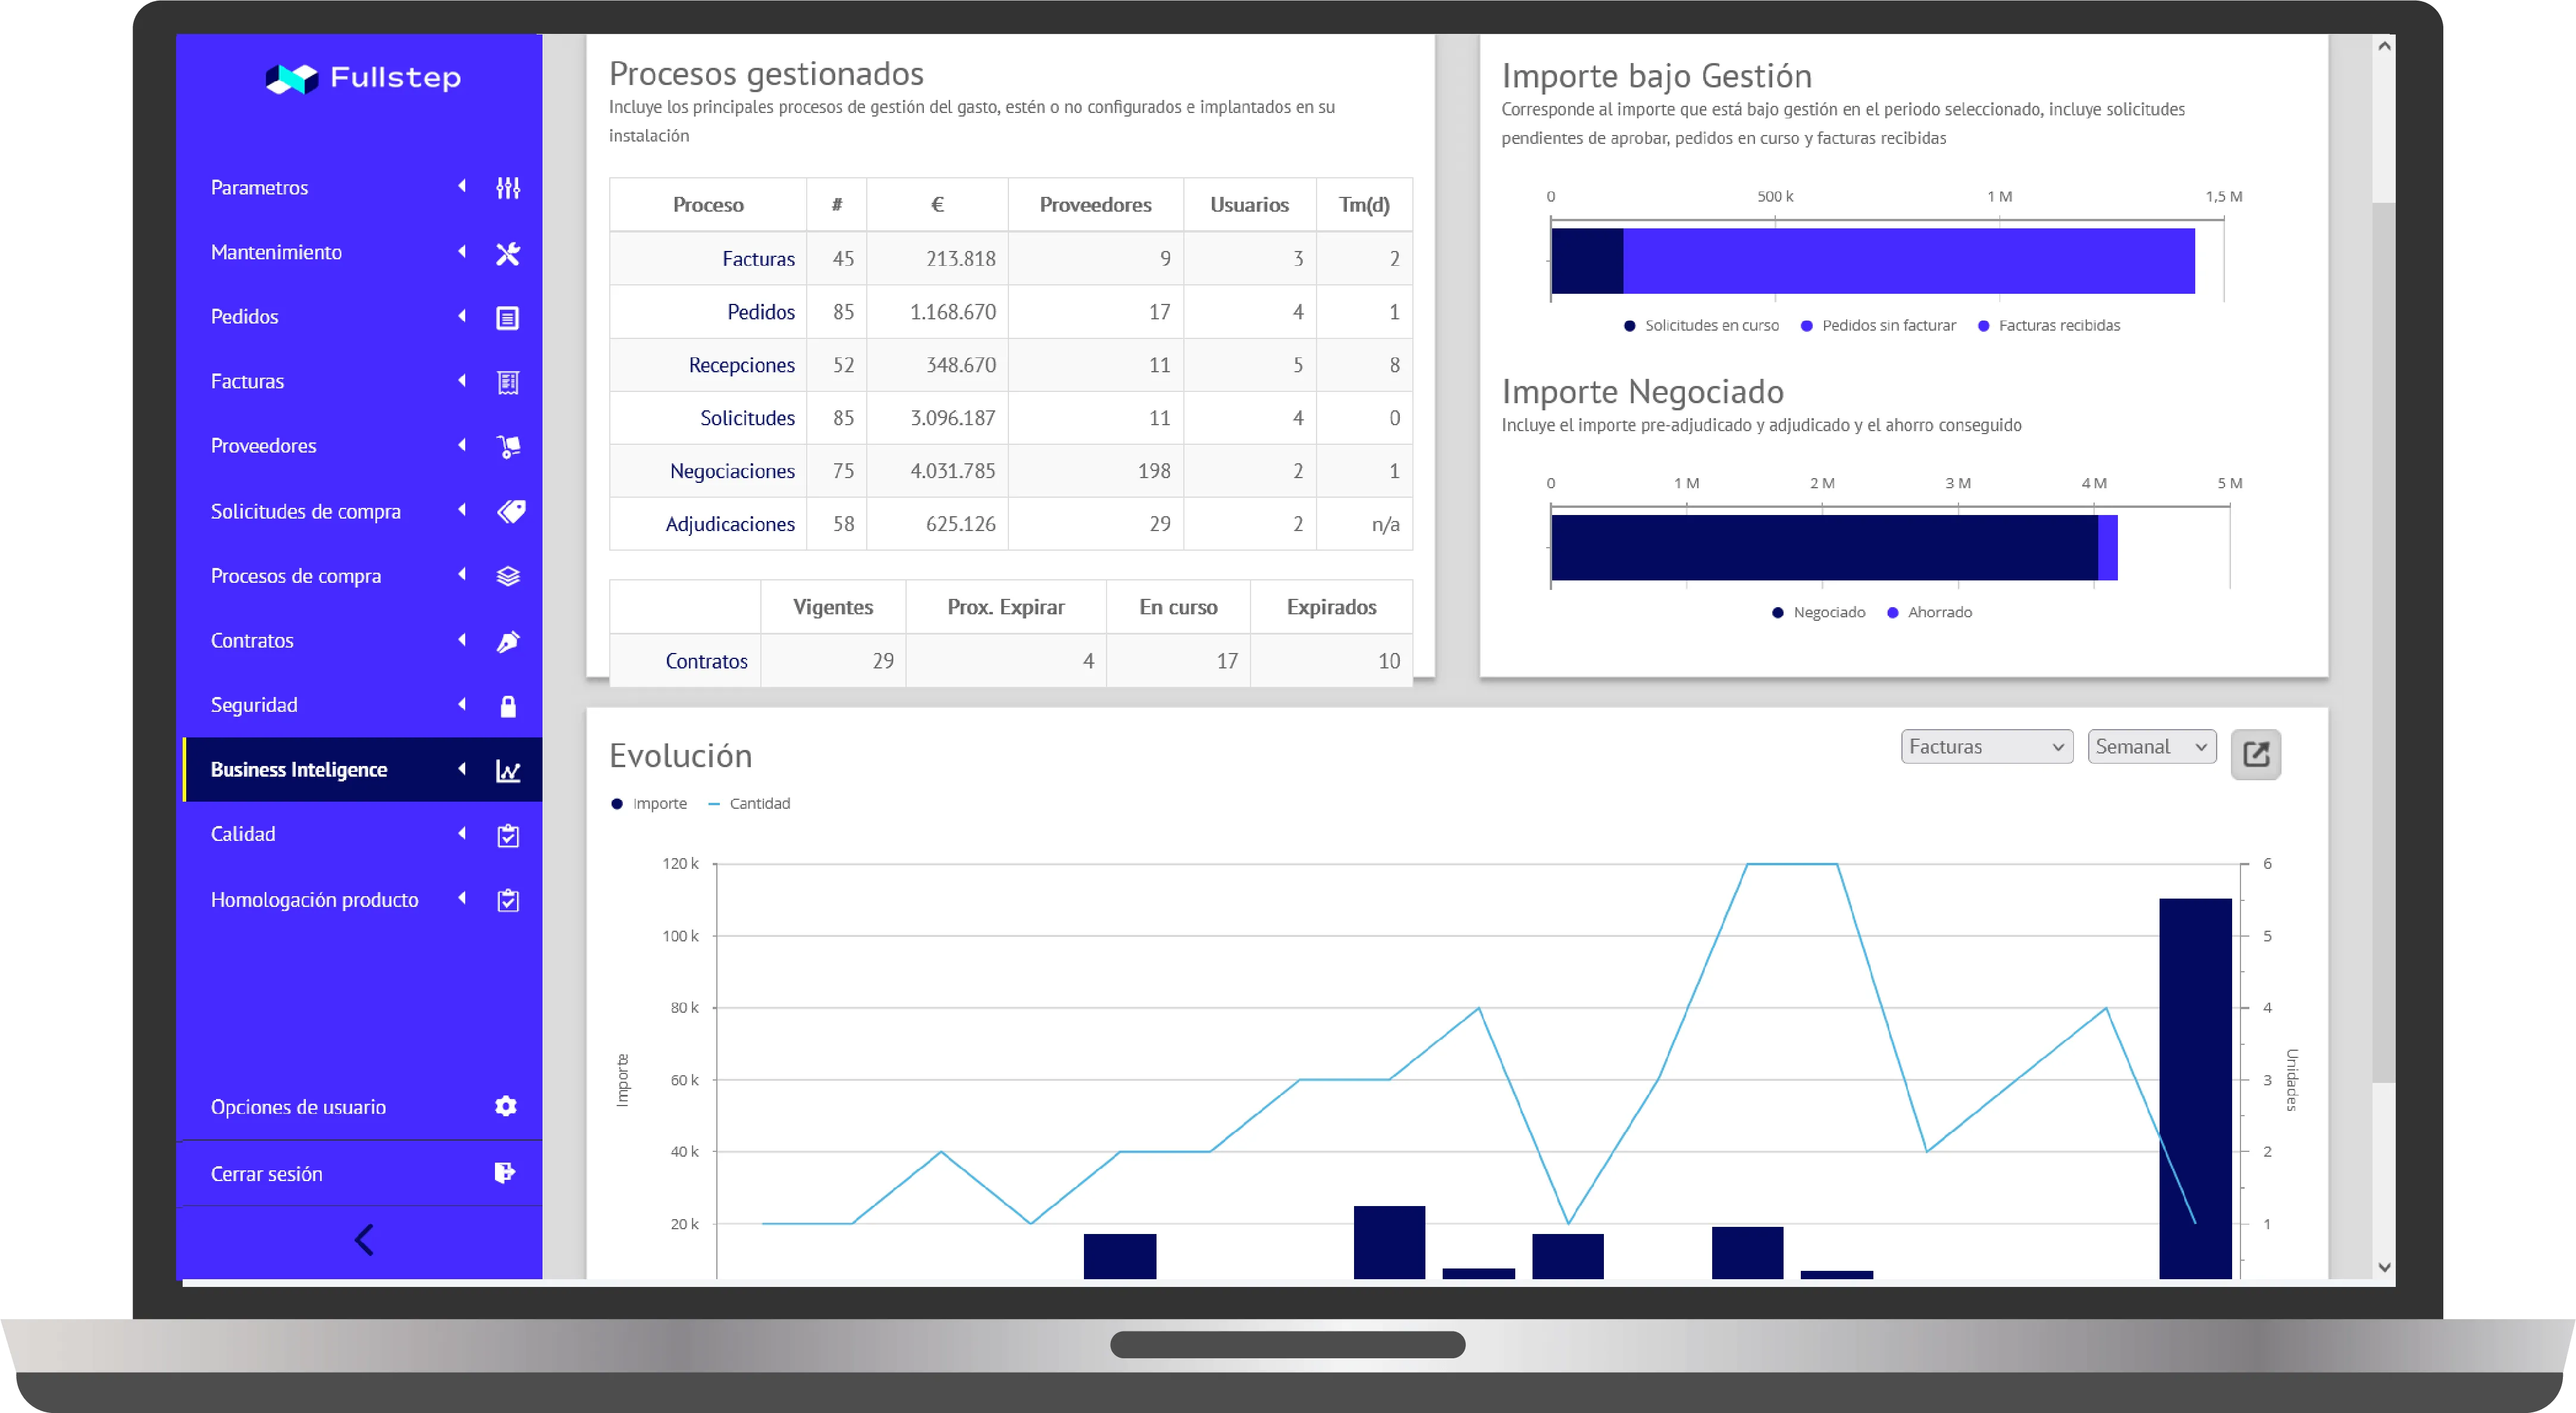Click the Cerrar sesión logout icon
This screenshot has width=2576, height=1413.
click(x=505, y=1173)
